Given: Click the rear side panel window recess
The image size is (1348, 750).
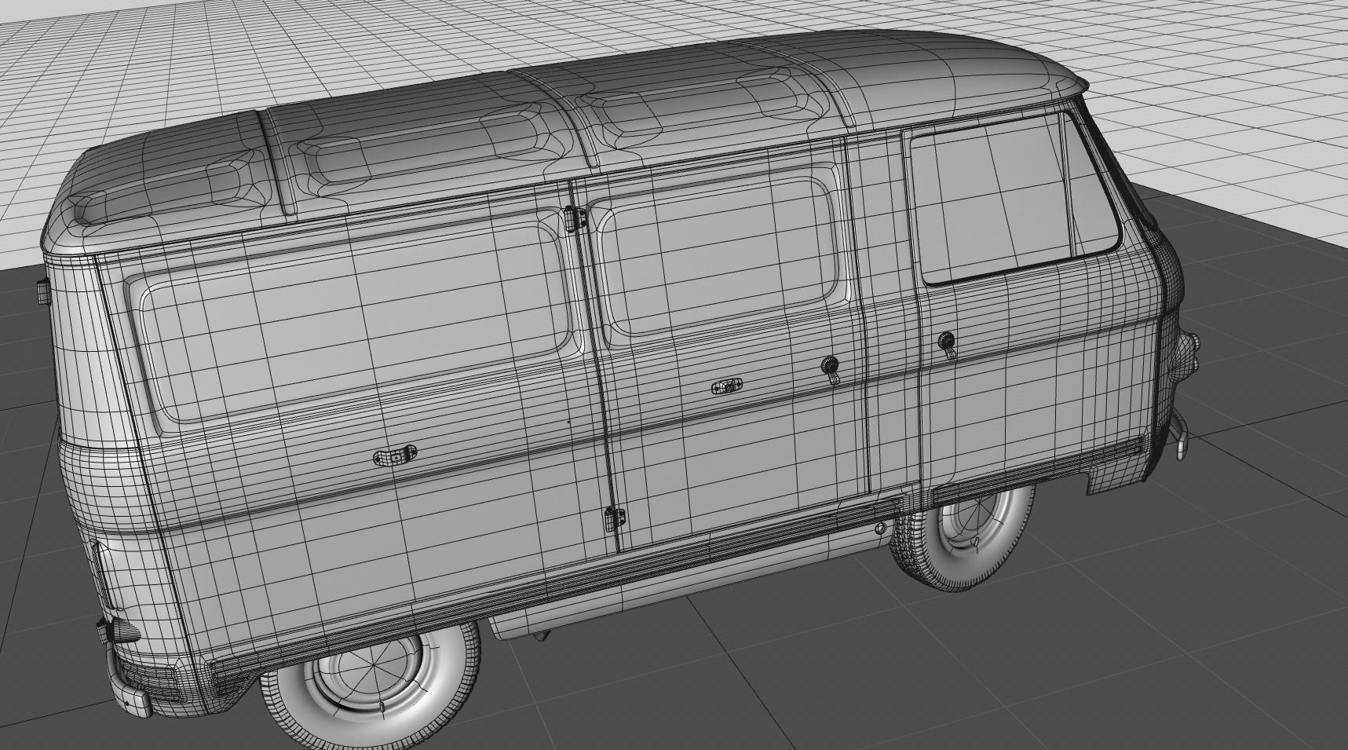Looking at the screenshot, I should (357, 322).
